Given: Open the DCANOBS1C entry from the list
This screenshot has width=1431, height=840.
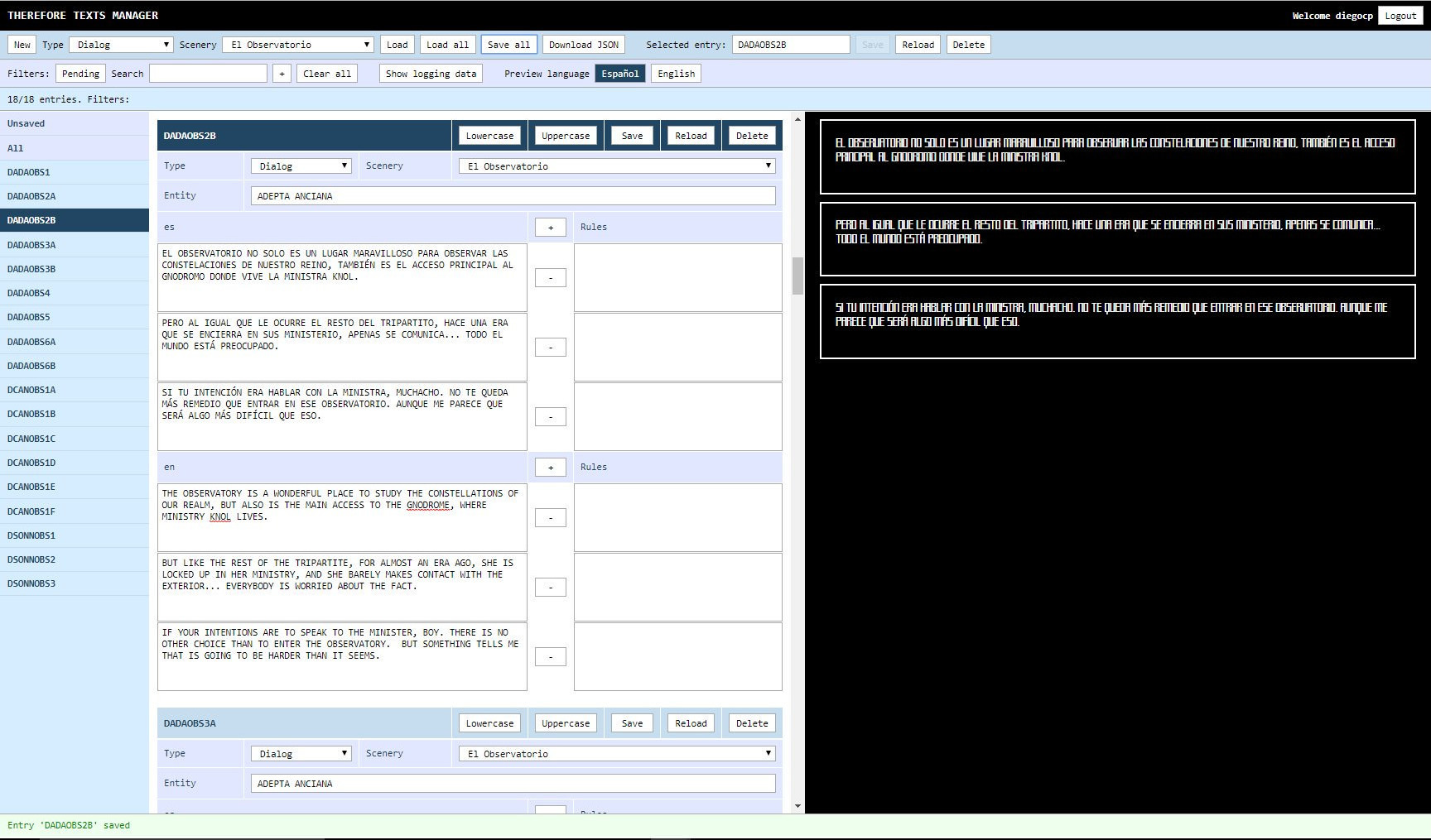Looking at the screenshot, I should pyautogui.click(x=31, y=439).
